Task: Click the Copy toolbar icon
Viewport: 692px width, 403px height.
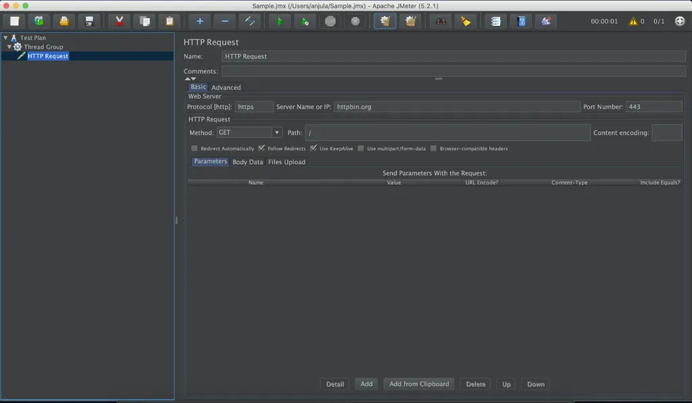Action: (145, 21)
